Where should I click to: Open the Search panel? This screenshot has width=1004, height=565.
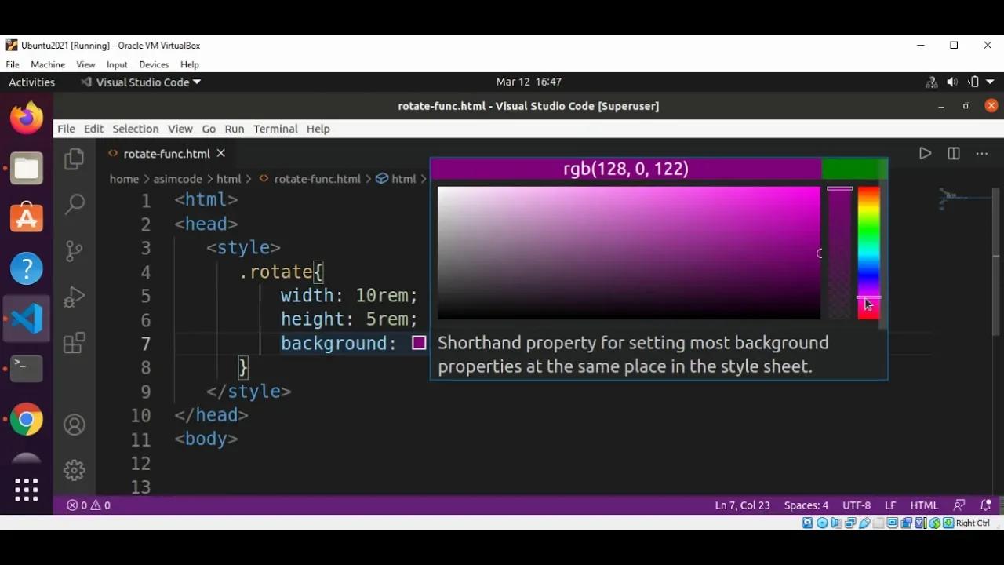pos(74,203)
